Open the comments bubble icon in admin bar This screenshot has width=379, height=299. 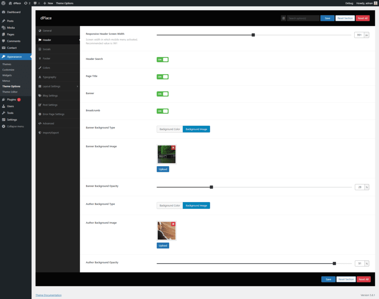(x=35, y=3)
